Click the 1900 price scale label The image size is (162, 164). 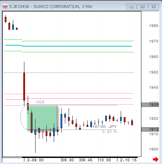tap(154, 149)
